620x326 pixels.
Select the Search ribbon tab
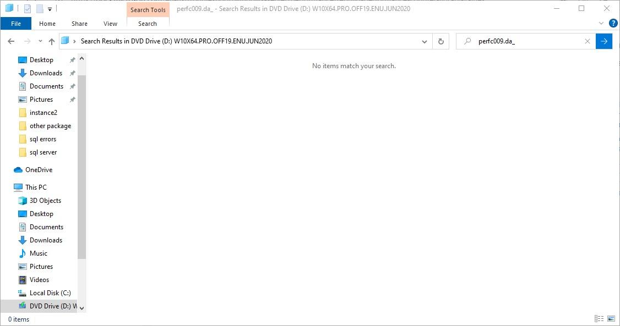[148, 24]
